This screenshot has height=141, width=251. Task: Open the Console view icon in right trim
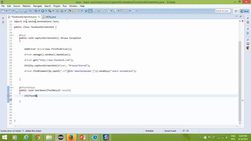click(x=248, y=44)
